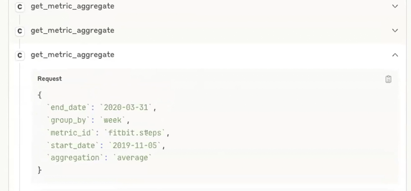Click the C icon of the middle get_metric_aggregate call

(20, 31)
